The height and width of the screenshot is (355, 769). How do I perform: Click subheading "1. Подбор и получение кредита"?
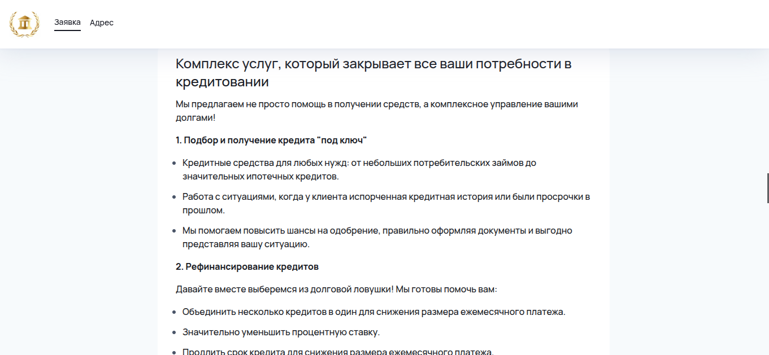click(272, 140)
